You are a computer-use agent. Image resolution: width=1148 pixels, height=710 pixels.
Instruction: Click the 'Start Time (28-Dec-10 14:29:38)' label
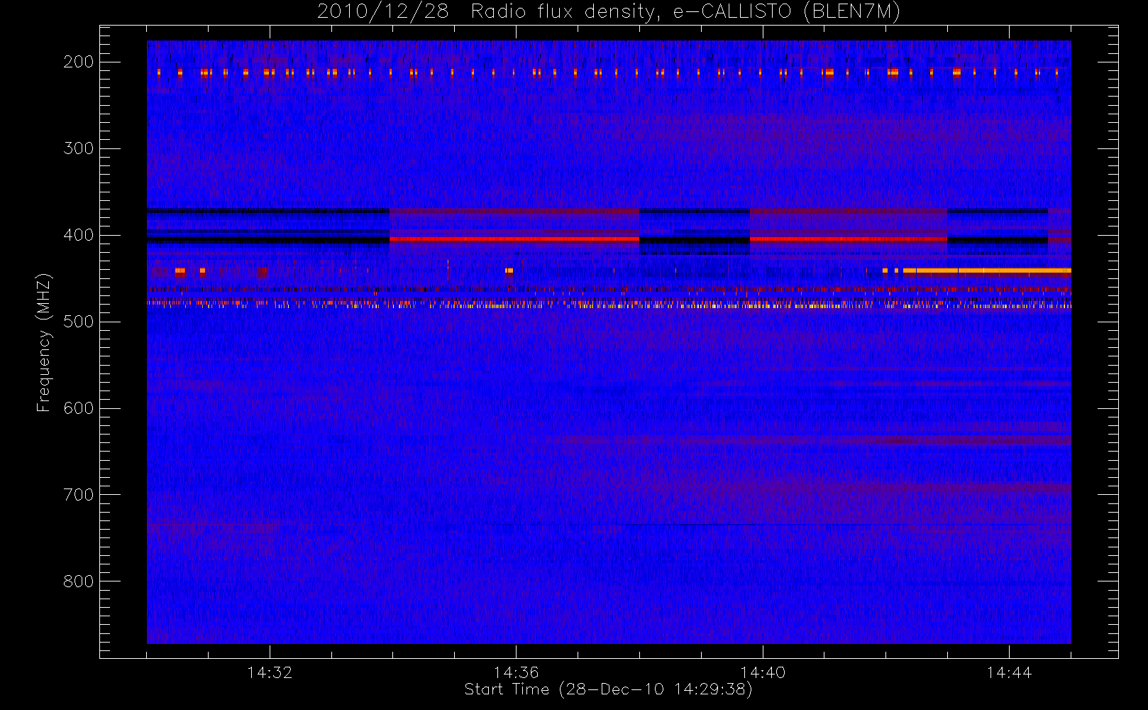(608, 689)
